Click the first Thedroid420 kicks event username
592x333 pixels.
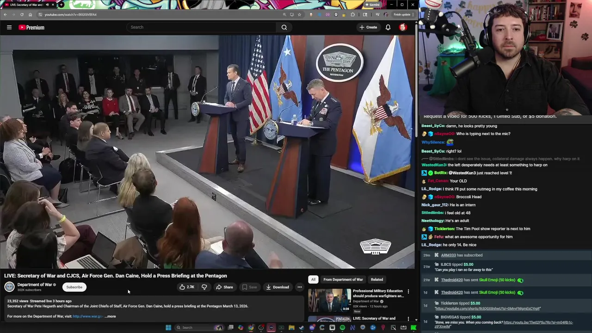click(452, 280)
